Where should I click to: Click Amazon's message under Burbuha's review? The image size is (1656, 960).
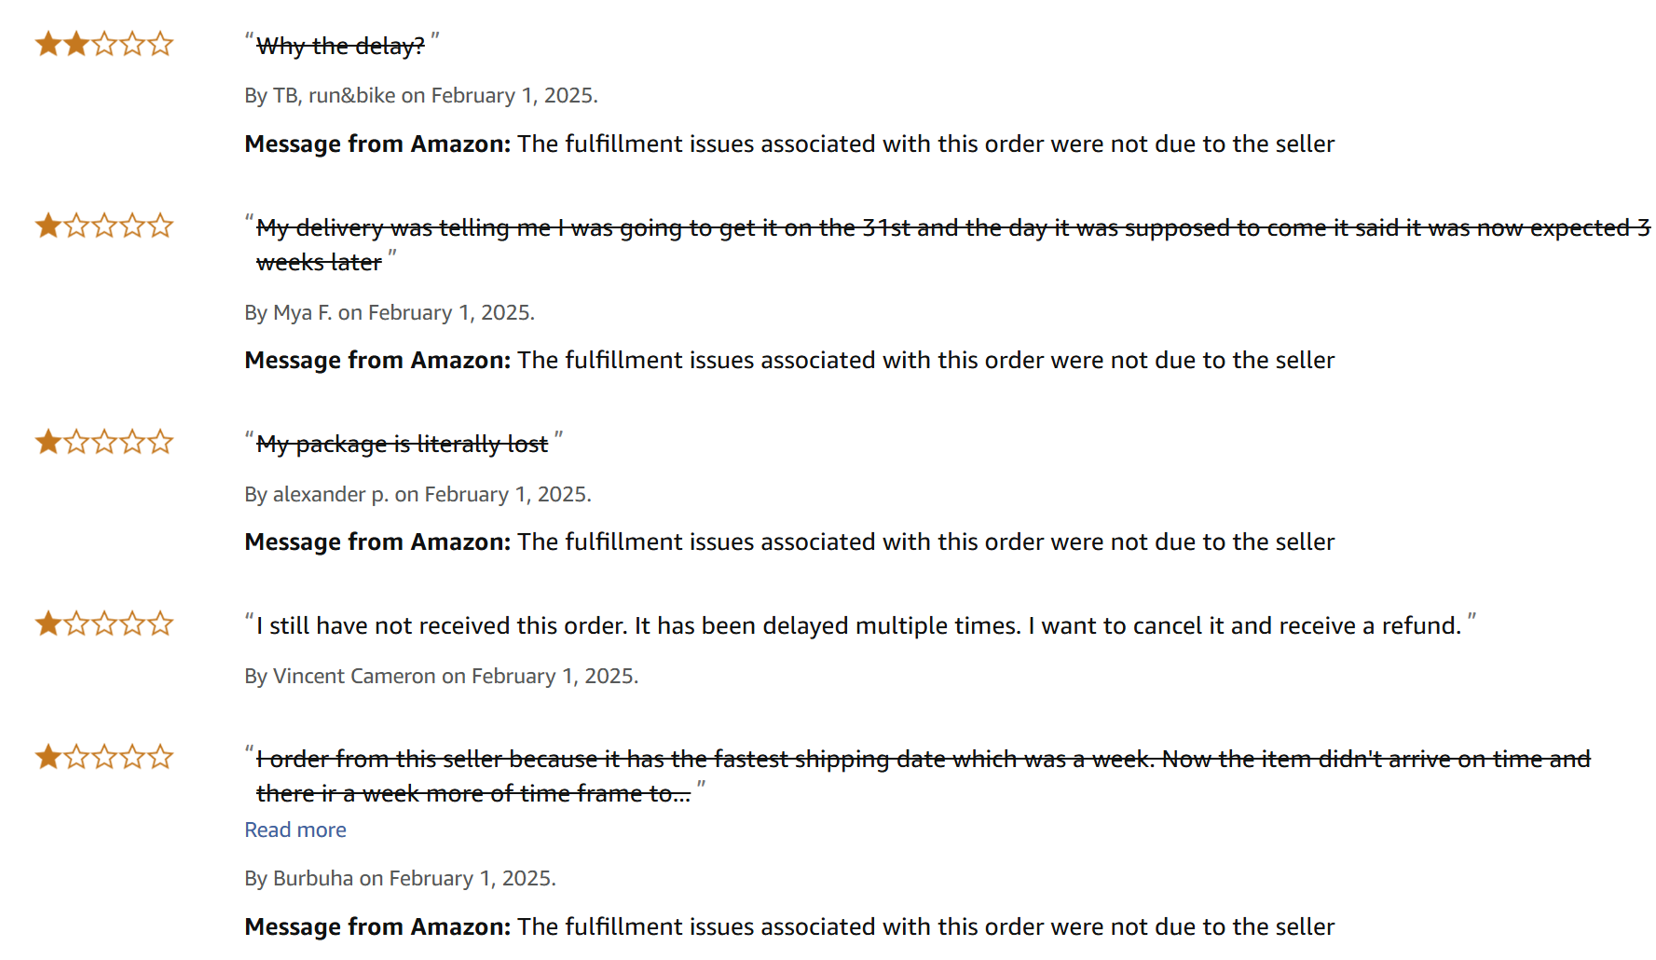pos(789,926)
